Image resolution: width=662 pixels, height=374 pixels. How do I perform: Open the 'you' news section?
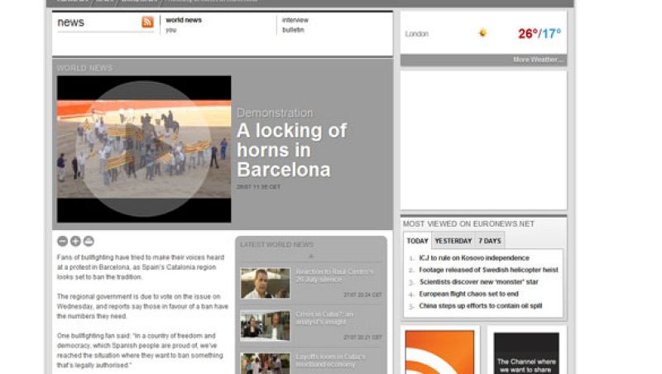point(171,30)
